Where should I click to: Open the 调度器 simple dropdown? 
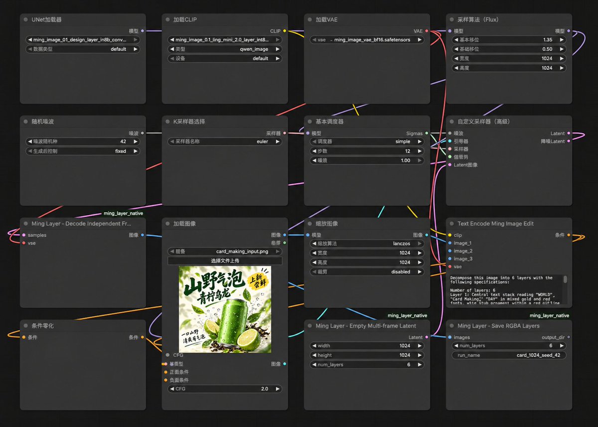(367, 142)
